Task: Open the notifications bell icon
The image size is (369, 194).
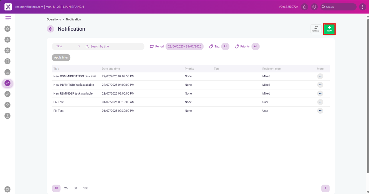Action: pos(304,7)
